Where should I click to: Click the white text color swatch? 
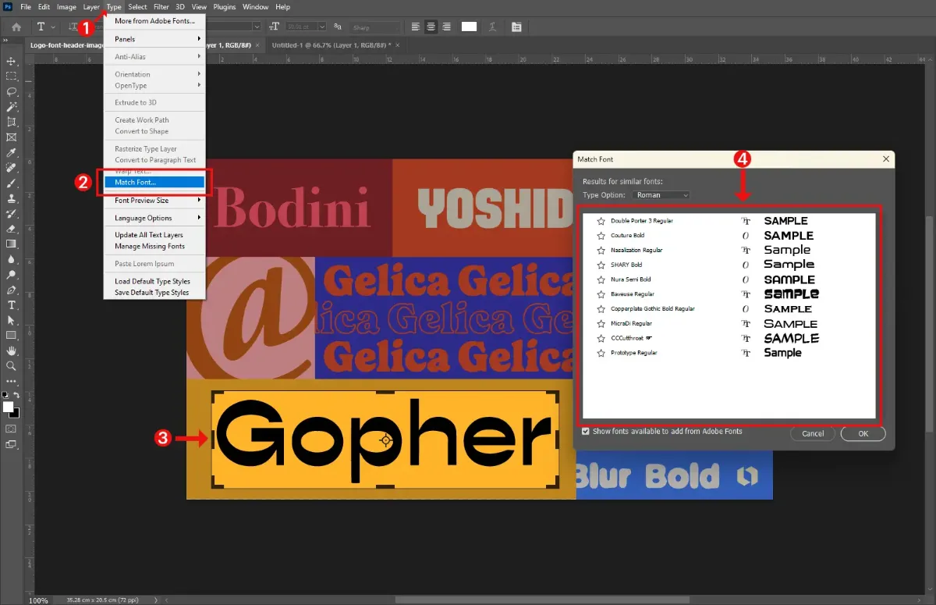point(469,27)
